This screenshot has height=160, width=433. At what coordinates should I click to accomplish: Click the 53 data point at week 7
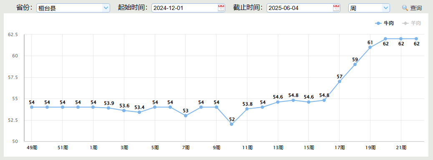(186, 116)
